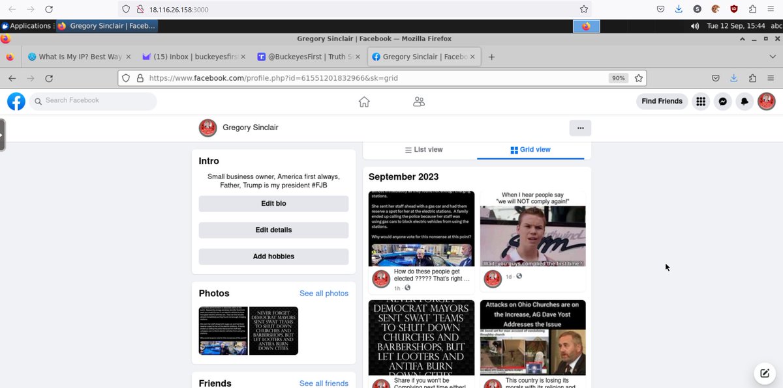
Task: Click the workspace switcher in the panel
Action: coord(586,26)
